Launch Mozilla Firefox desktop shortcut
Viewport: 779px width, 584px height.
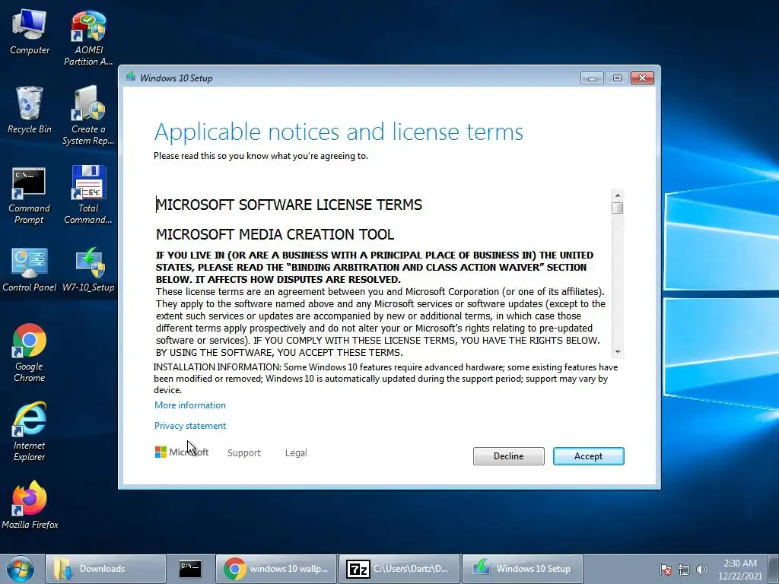click(x=30, y=505)
